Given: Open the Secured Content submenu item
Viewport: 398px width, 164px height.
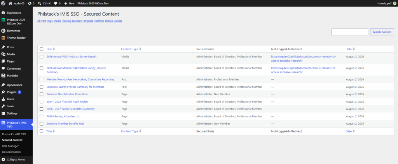Looking at the screenshot, I should [x=12, y=140].
